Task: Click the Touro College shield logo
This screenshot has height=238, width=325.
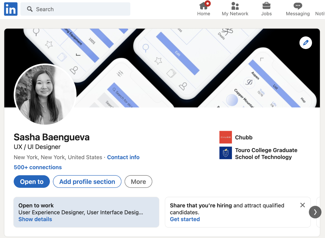Action: pyautogui.click(x=225, y=153)
